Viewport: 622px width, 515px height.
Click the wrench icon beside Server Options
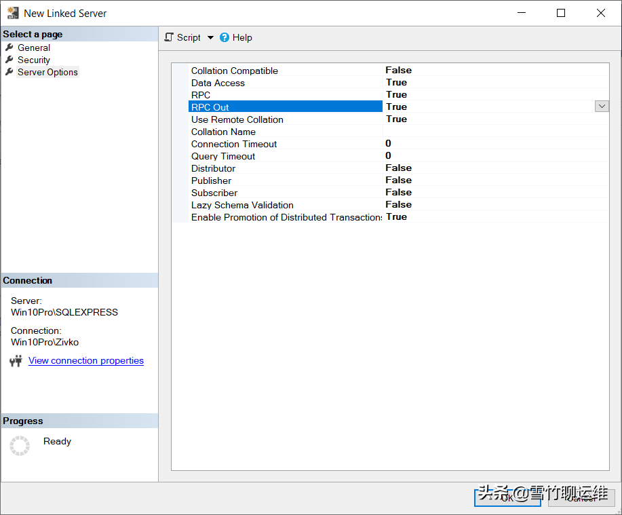(x=9, y=72)
